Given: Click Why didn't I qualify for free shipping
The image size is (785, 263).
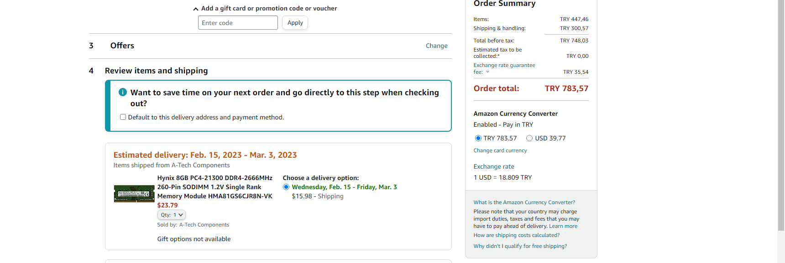Looking at the screenshot, I should pyautogui.click(x=520, y=246).
